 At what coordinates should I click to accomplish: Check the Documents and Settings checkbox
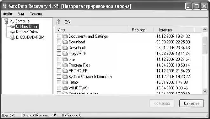[x=59, y=36]
